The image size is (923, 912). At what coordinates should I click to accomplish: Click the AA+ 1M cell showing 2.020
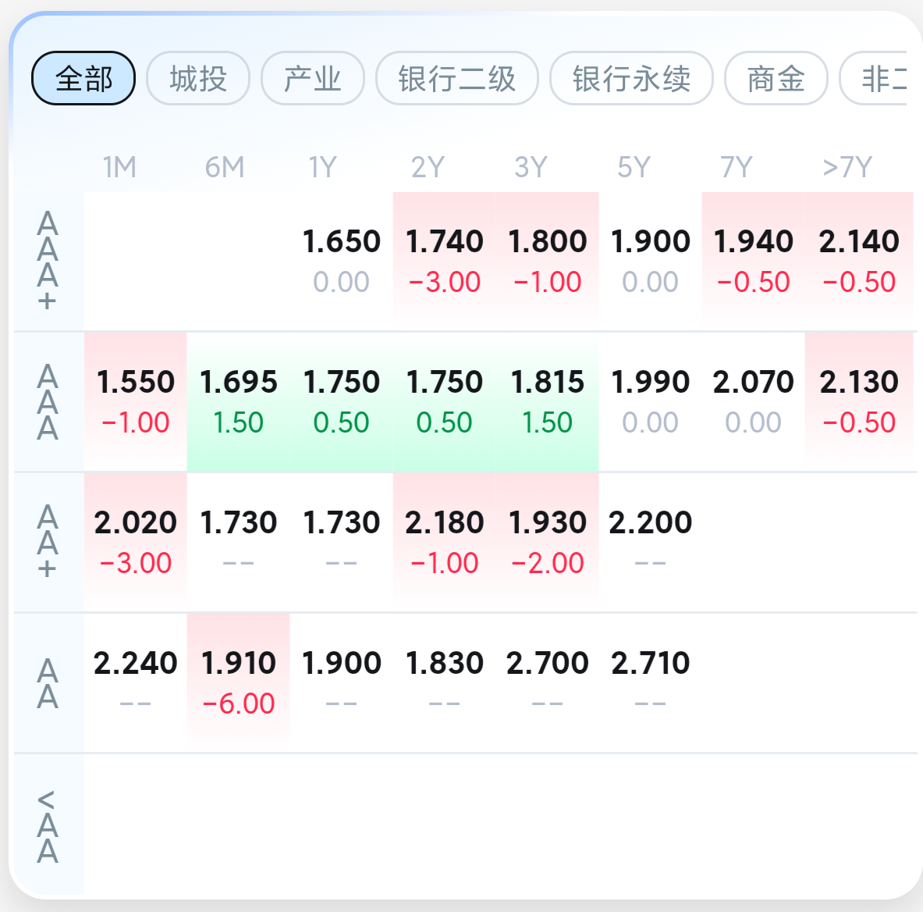(136, 541)
